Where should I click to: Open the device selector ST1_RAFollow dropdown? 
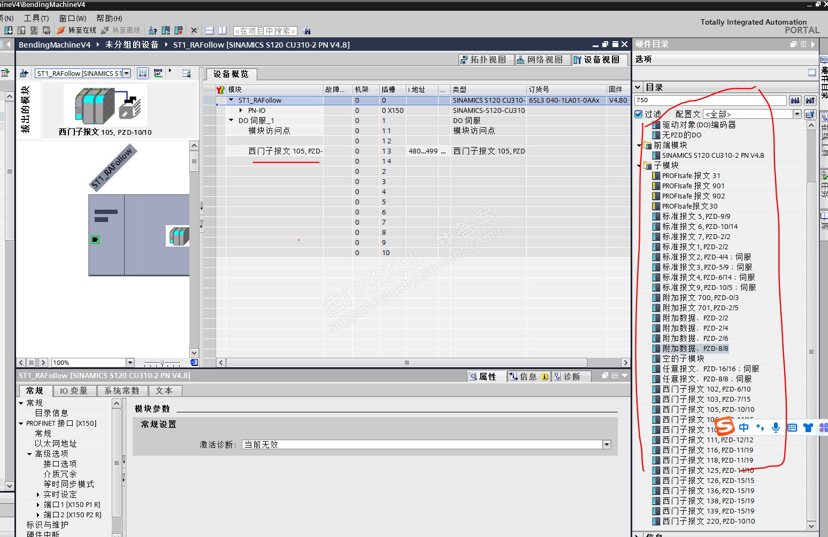(x=127, y=73)
